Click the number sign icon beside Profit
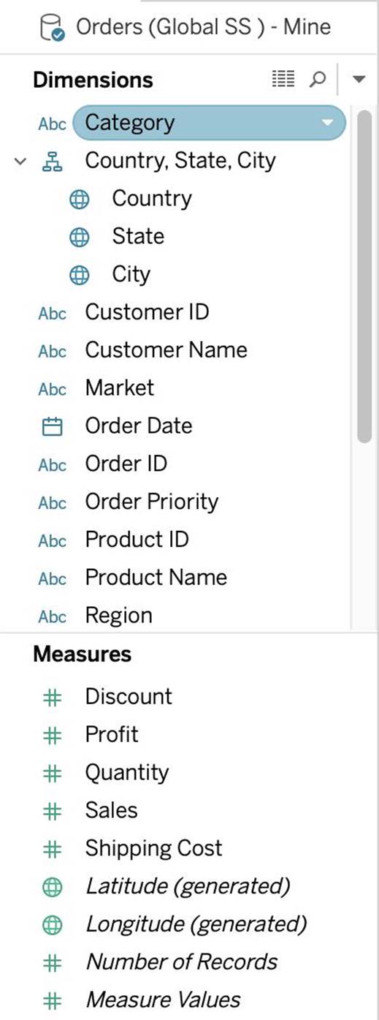Viewport: 379px width, 1020px height. 52,735
